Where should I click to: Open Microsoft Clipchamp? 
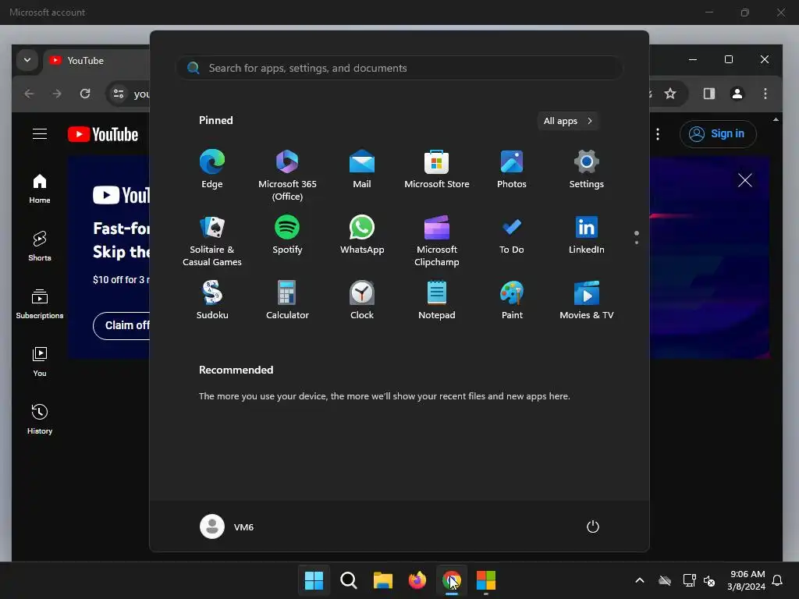[437, 240]
